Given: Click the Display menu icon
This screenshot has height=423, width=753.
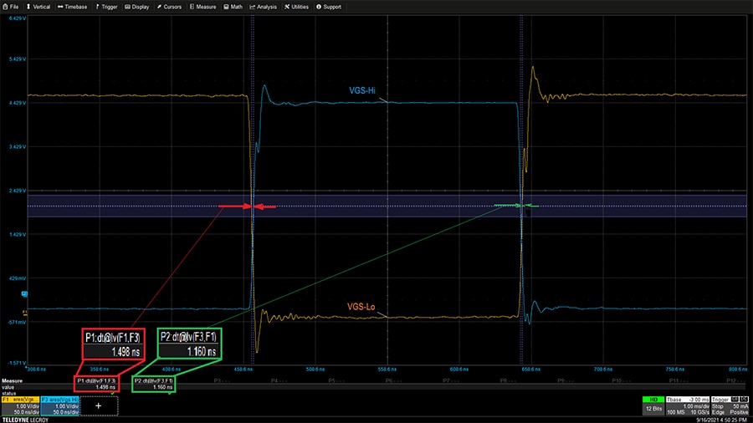Looking at the screenshot, I should click(x=128, y=7).
